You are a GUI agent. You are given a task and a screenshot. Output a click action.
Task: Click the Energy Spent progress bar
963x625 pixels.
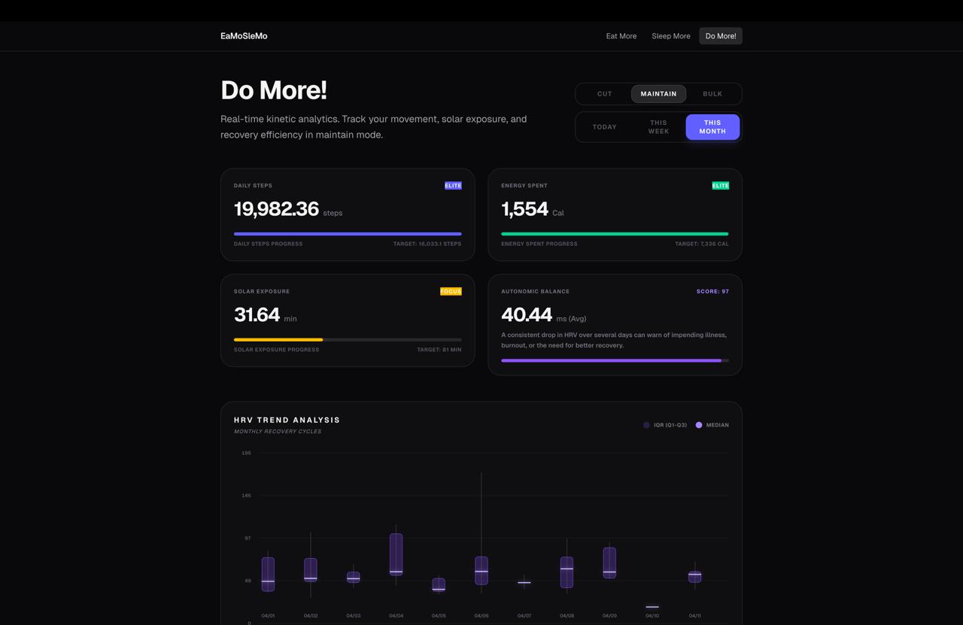pyautogui.click(x=615, y=234)
